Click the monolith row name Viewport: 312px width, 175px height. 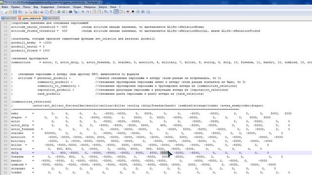pos(18,137)
